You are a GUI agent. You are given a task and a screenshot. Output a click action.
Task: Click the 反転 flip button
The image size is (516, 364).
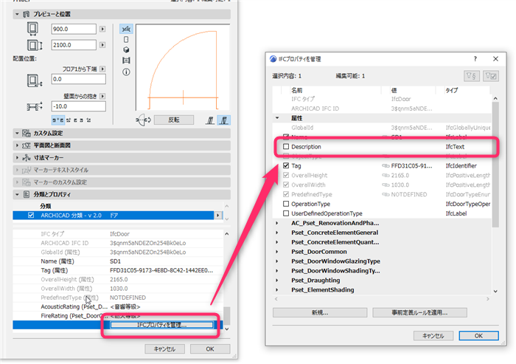174,120
